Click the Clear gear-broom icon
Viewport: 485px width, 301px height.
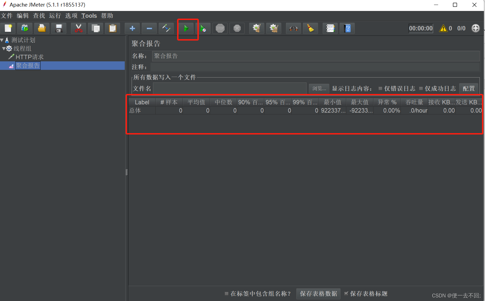(x=257, y=28)
